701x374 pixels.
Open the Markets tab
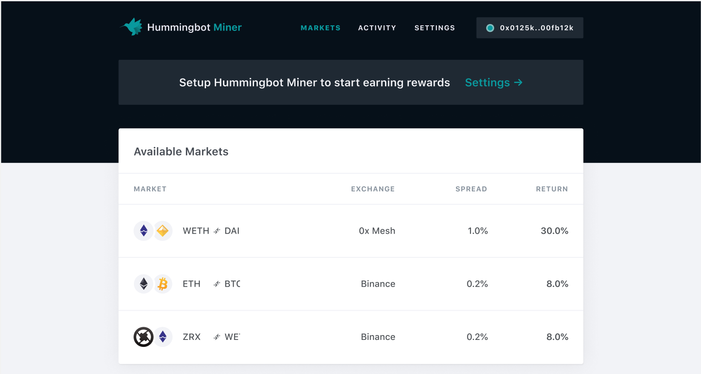[x=320, y=28]
